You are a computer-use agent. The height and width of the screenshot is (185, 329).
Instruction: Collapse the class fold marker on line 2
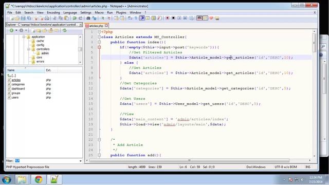tap(99, 37)
